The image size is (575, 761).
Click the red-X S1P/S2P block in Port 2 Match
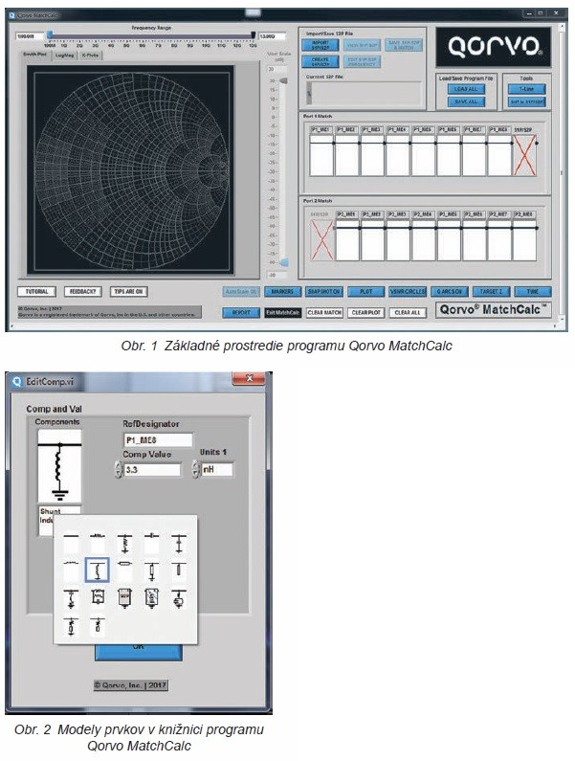(321, 239)
